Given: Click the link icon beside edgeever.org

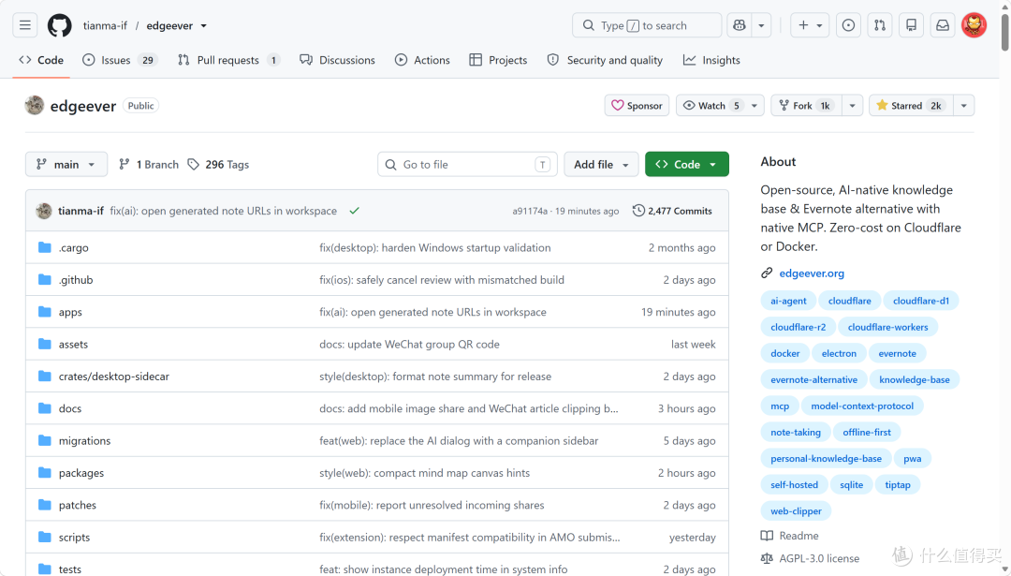Looking at the screenshot, I should 767,273.
